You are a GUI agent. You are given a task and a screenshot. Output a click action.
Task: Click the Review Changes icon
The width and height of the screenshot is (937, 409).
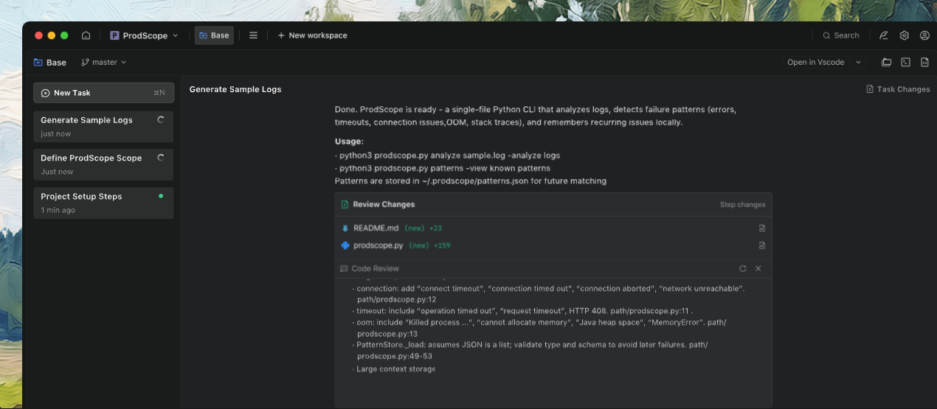click(x=345, y=204)
